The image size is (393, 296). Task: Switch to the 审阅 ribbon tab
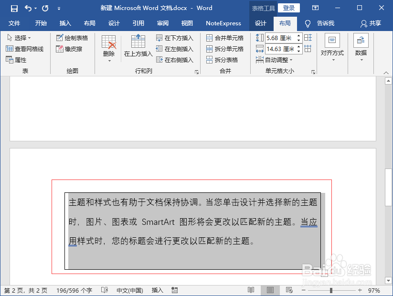click(163, 23)
